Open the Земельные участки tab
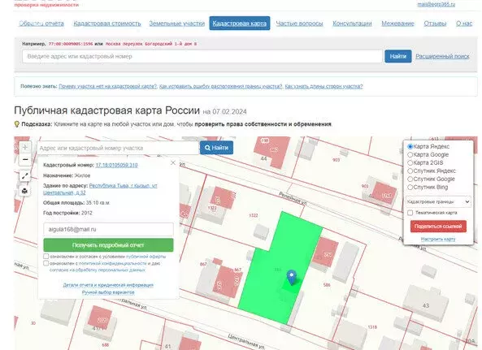Viewport: 482px width, 350px height. click(176, 24)
